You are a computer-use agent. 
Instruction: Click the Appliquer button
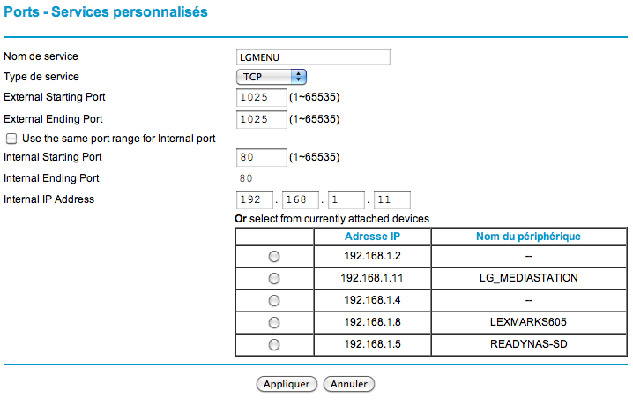pyautogui.click(x=287, y=384)
